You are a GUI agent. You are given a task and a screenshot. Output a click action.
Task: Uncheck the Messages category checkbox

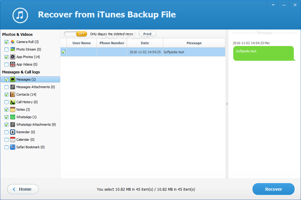[6, 80]
